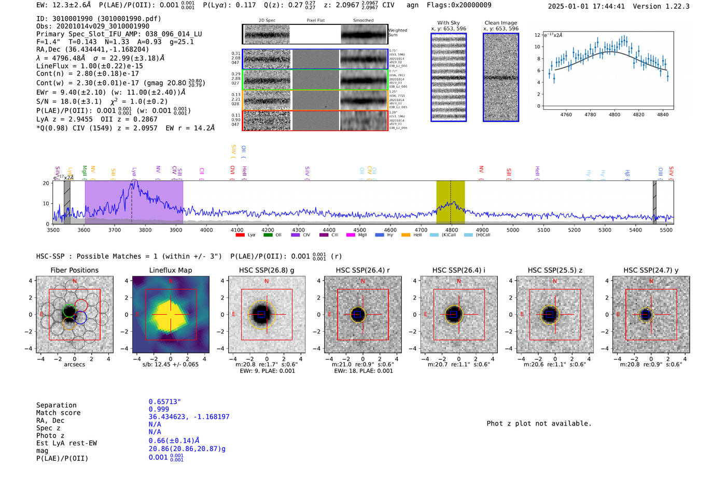Click the 'Pixel Flat' column header
726x494 pixels.
pyautogui.click(x=315, y=21)
